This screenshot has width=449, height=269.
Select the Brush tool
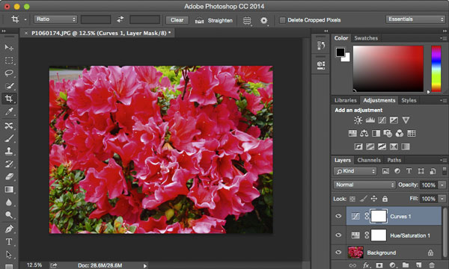pyautogui.click(x=9, y=138)
